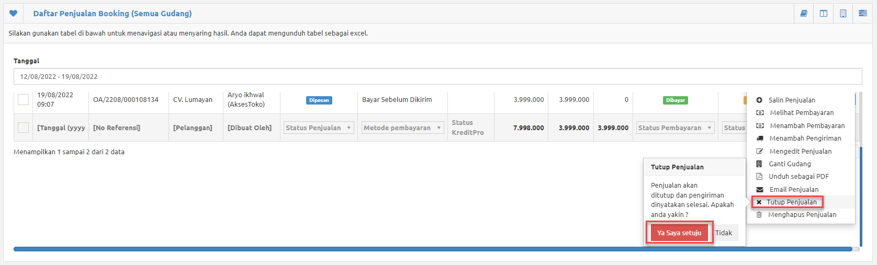Open the Status Pembayaran filter dropdown
Image resolution: width=877 pixels, height=265 pixels.
coord(676,128)
